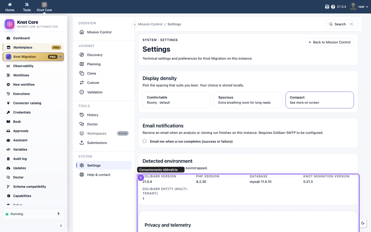Image resolution: width=371 pixels, height=232 pixels.
Task: Click the print icon in top bar
Action: click(x=327, y=7)
